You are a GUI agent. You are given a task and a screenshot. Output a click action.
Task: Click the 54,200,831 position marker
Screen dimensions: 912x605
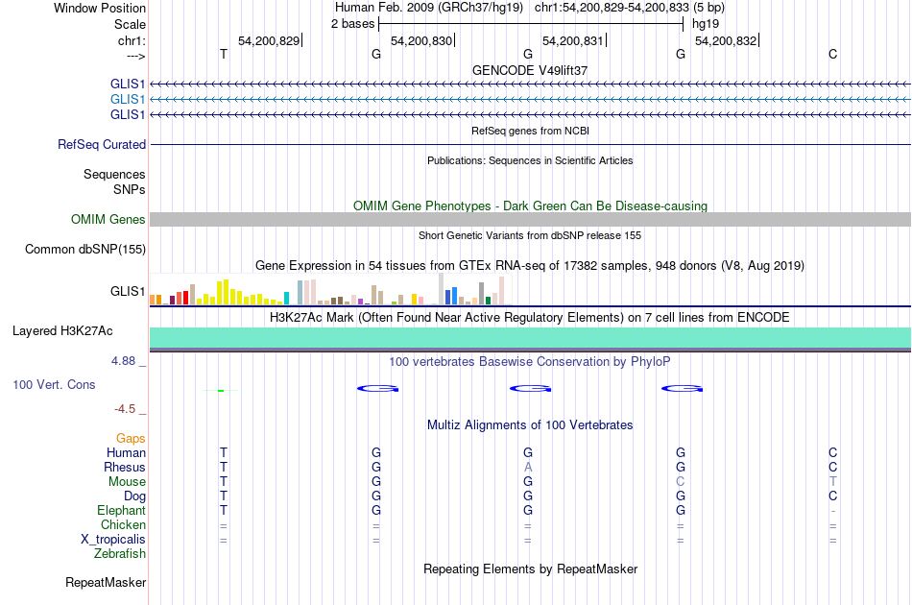[573, 40]
